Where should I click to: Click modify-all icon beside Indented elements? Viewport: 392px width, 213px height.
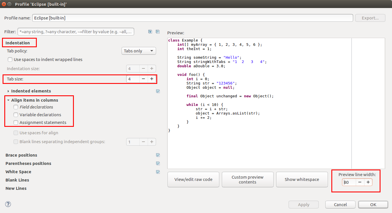point(158,91)
